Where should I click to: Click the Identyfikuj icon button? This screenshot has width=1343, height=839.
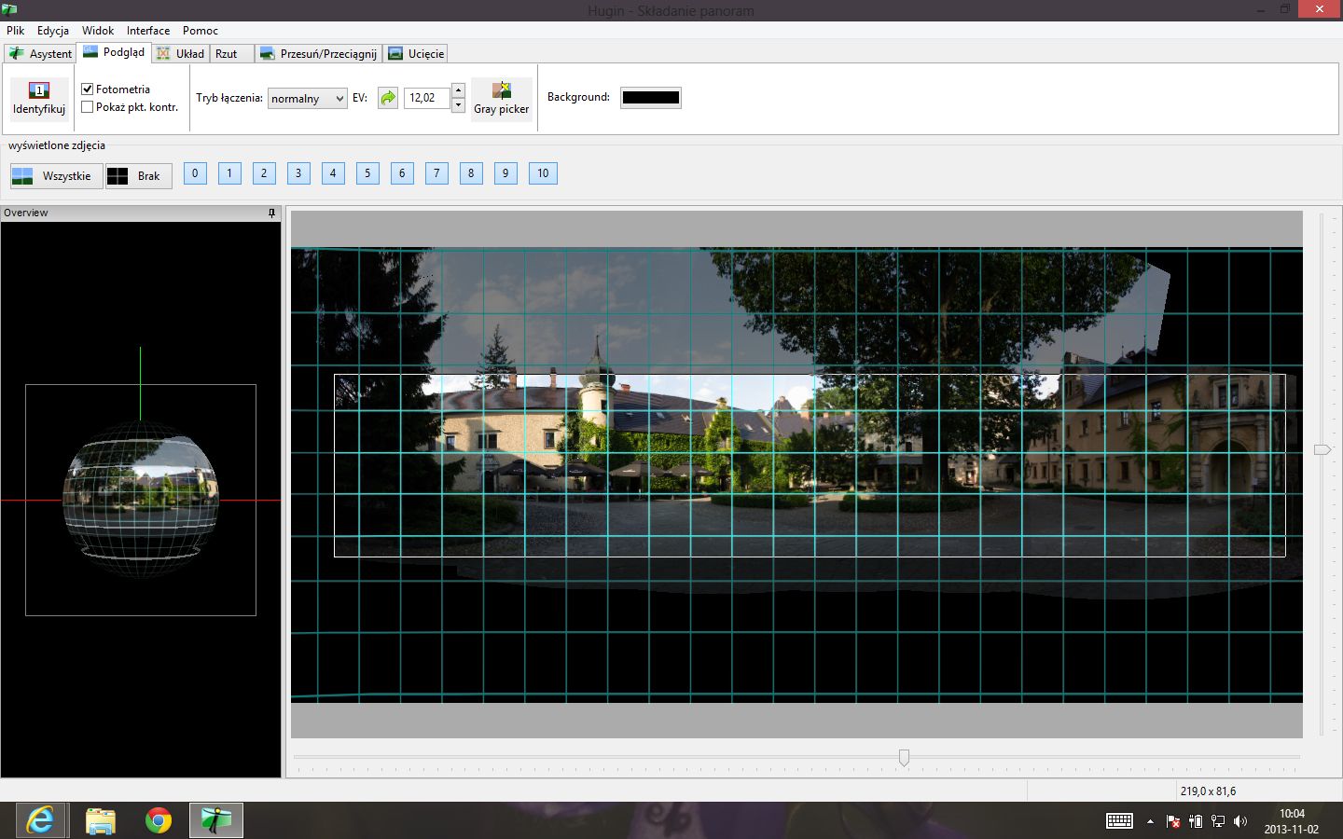coord(39,99)
